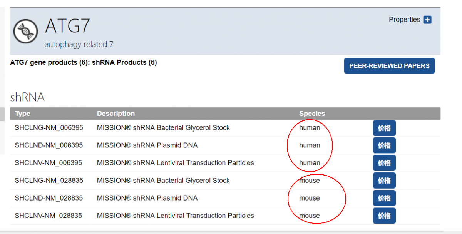Open the PEER-REVIEWED PAPERS page

[x=389, y=66]
